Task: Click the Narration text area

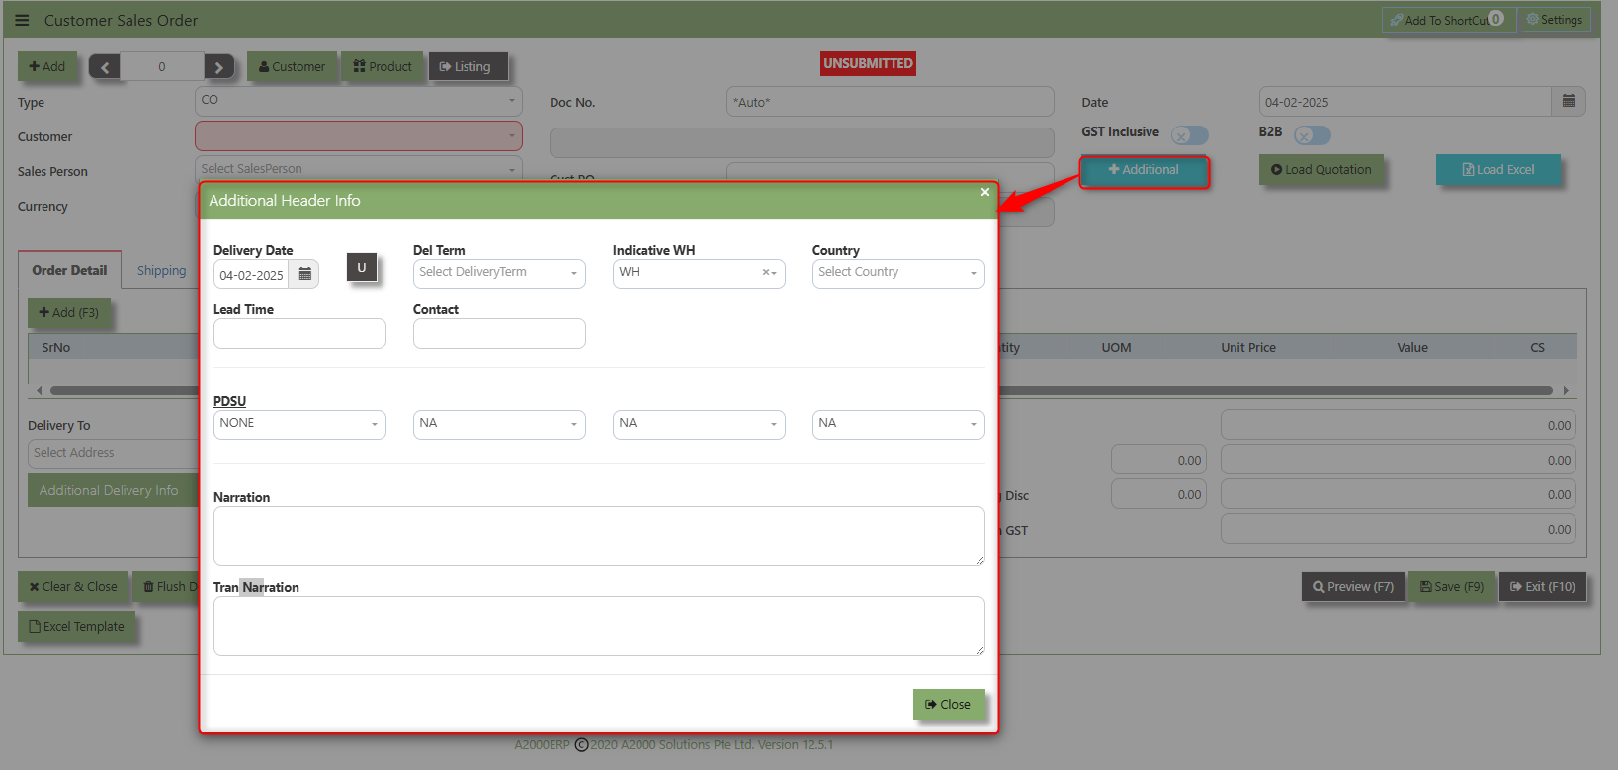Action: tap(599, 536)
